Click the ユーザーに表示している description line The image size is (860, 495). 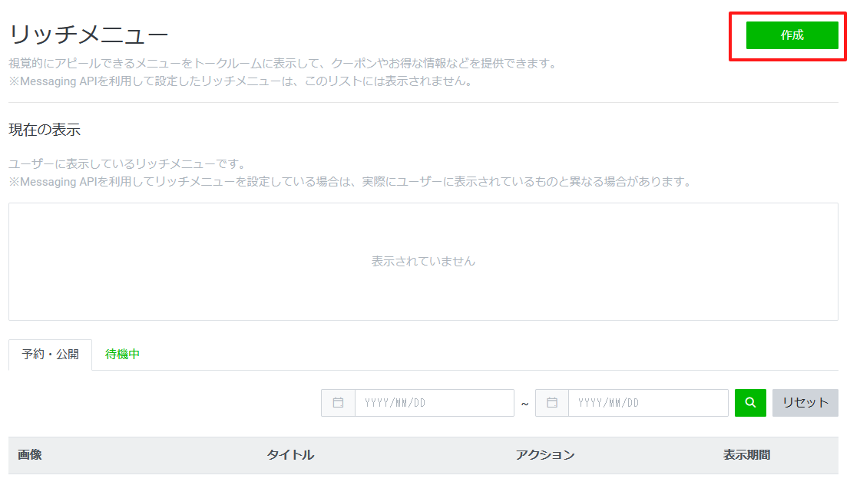[126, 164]
